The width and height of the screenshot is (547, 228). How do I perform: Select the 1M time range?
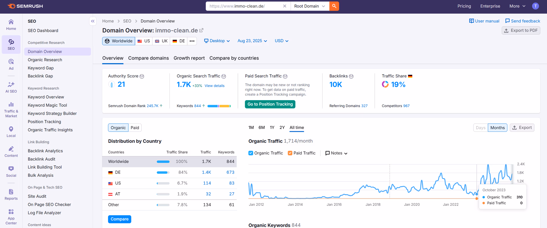(251, 128)
